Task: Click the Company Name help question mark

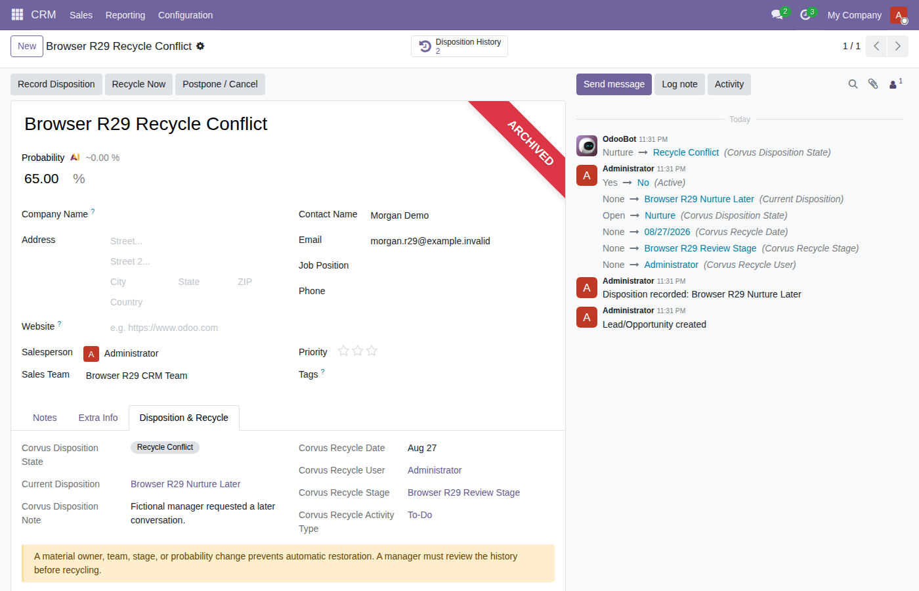Action: [x=93, y=211]
